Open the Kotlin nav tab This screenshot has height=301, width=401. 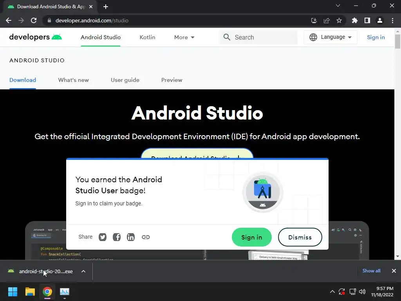147,37
